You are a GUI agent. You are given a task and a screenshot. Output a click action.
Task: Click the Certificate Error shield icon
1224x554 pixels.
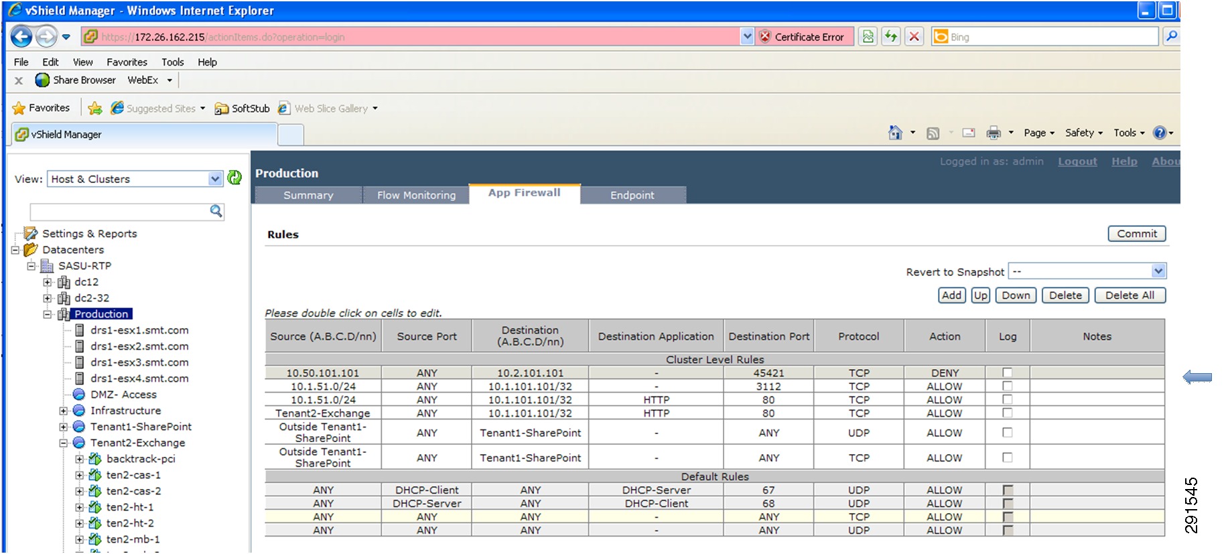[765, 37]
